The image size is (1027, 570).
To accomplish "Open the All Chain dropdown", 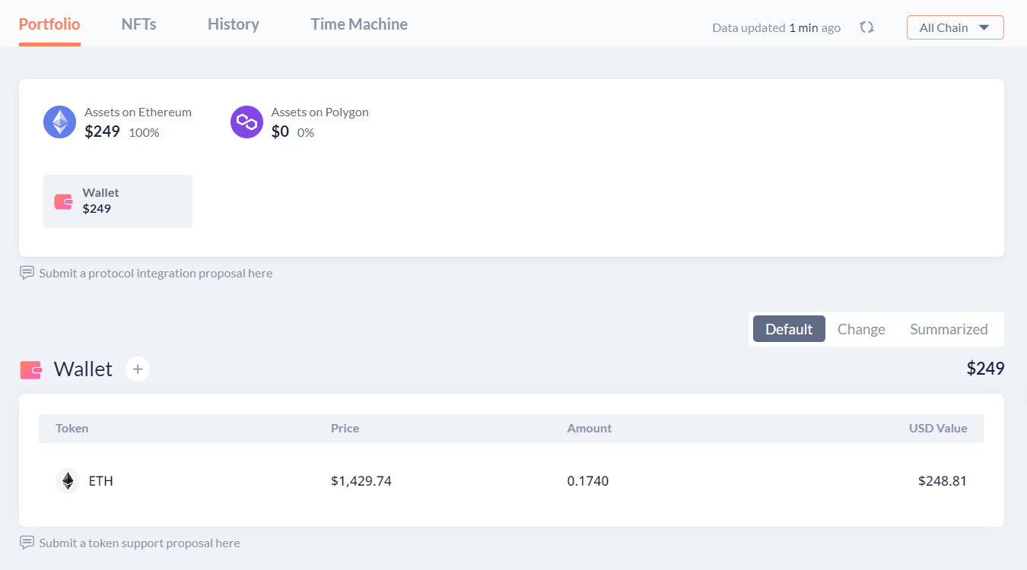I will click(x=955, y=27).
